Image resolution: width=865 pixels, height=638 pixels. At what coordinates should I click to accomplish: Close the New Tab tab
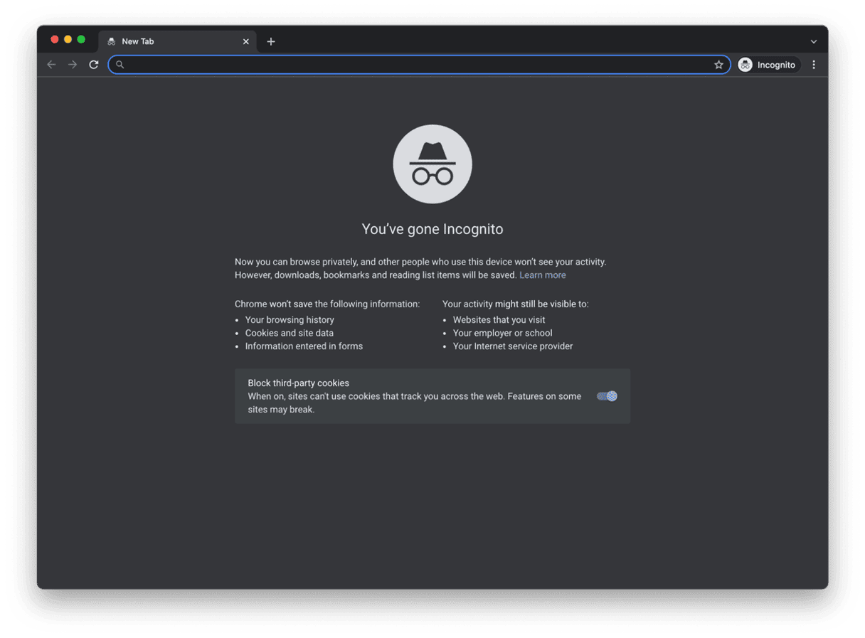[246, 41]
